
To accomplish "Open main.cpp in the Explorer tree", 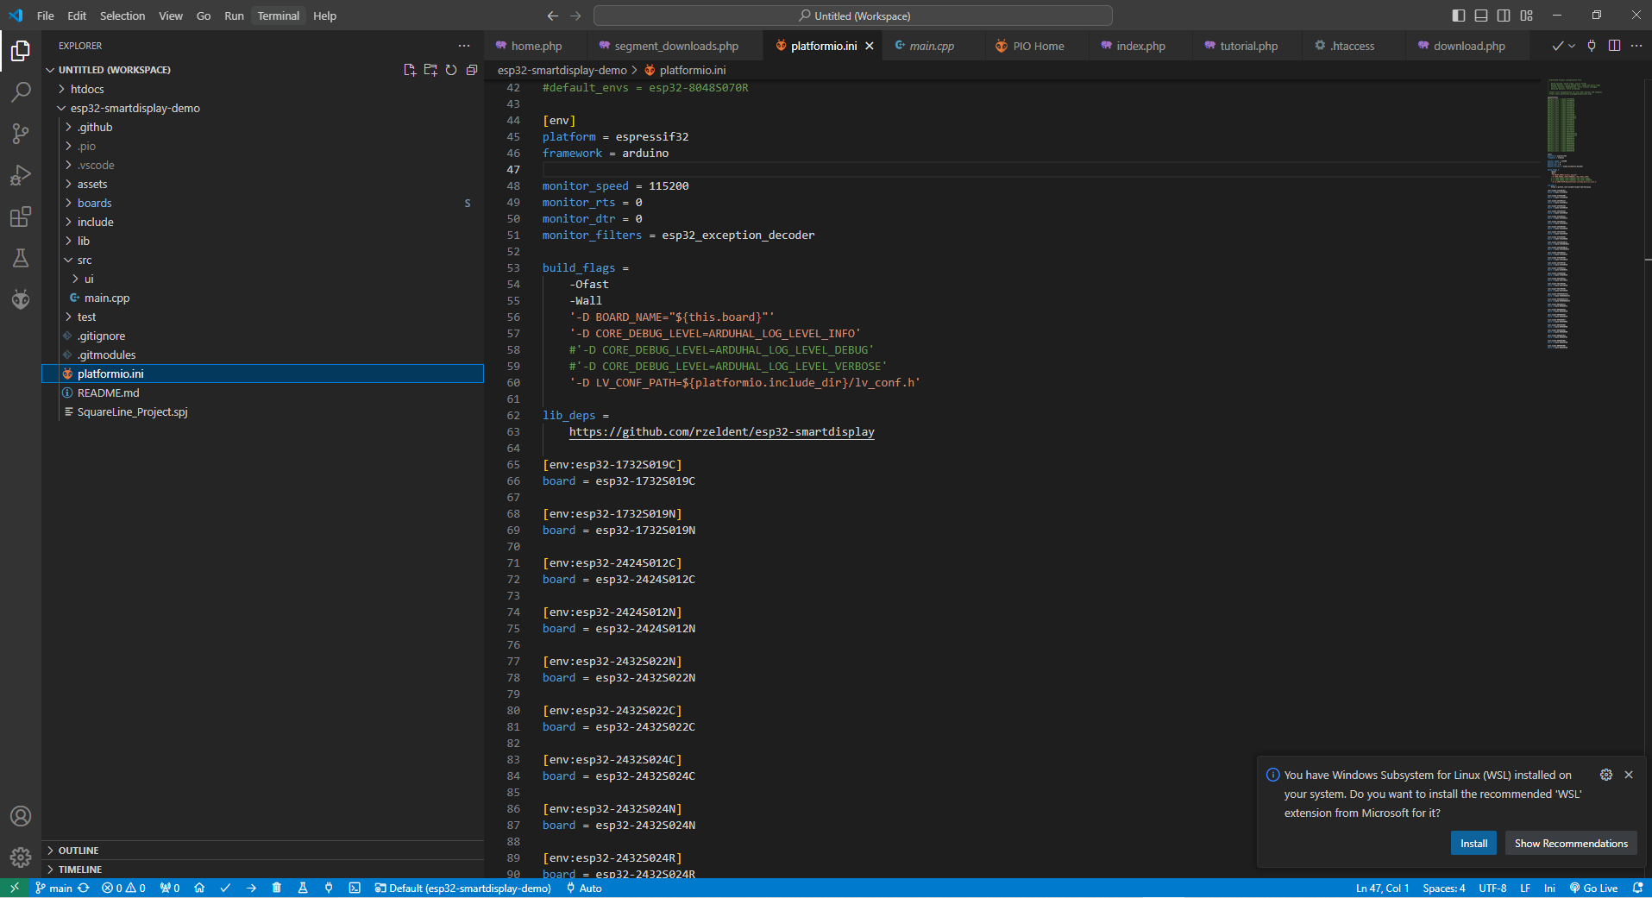I will coord(262,298).
